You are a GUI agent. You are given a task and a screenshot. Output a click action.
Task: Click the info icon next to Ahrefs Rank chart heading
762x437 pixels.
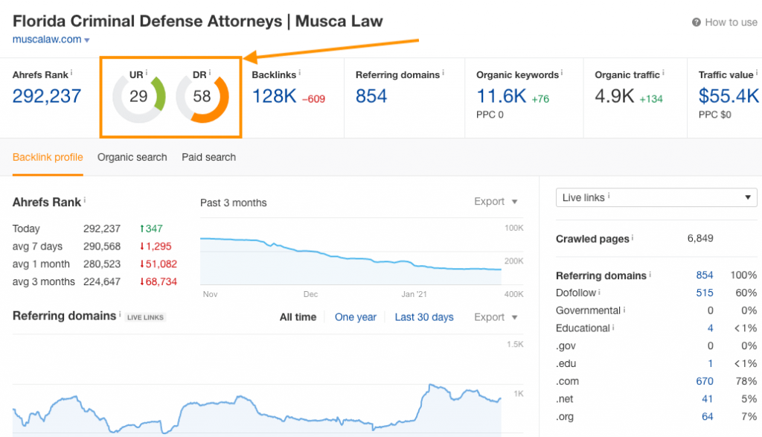[x=85, y=200]
